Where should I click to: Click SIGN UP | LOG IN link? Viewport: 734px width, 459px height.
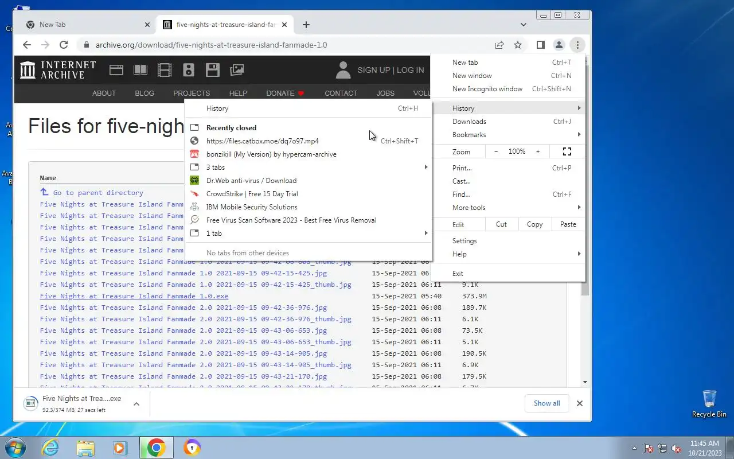pyautogui.click(x=391, y=70)
